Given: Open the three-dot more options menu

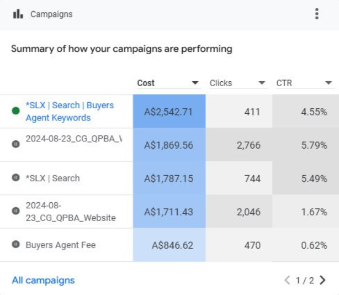Looking at the screenshot, I should 316,14.
